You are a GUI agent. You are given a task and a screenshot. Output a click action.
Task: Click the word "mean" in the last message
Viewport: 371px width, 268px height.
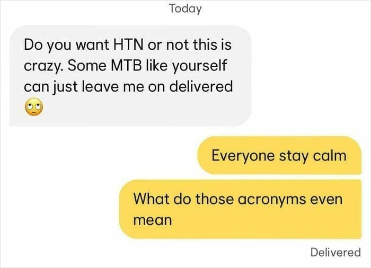[153, 220]
